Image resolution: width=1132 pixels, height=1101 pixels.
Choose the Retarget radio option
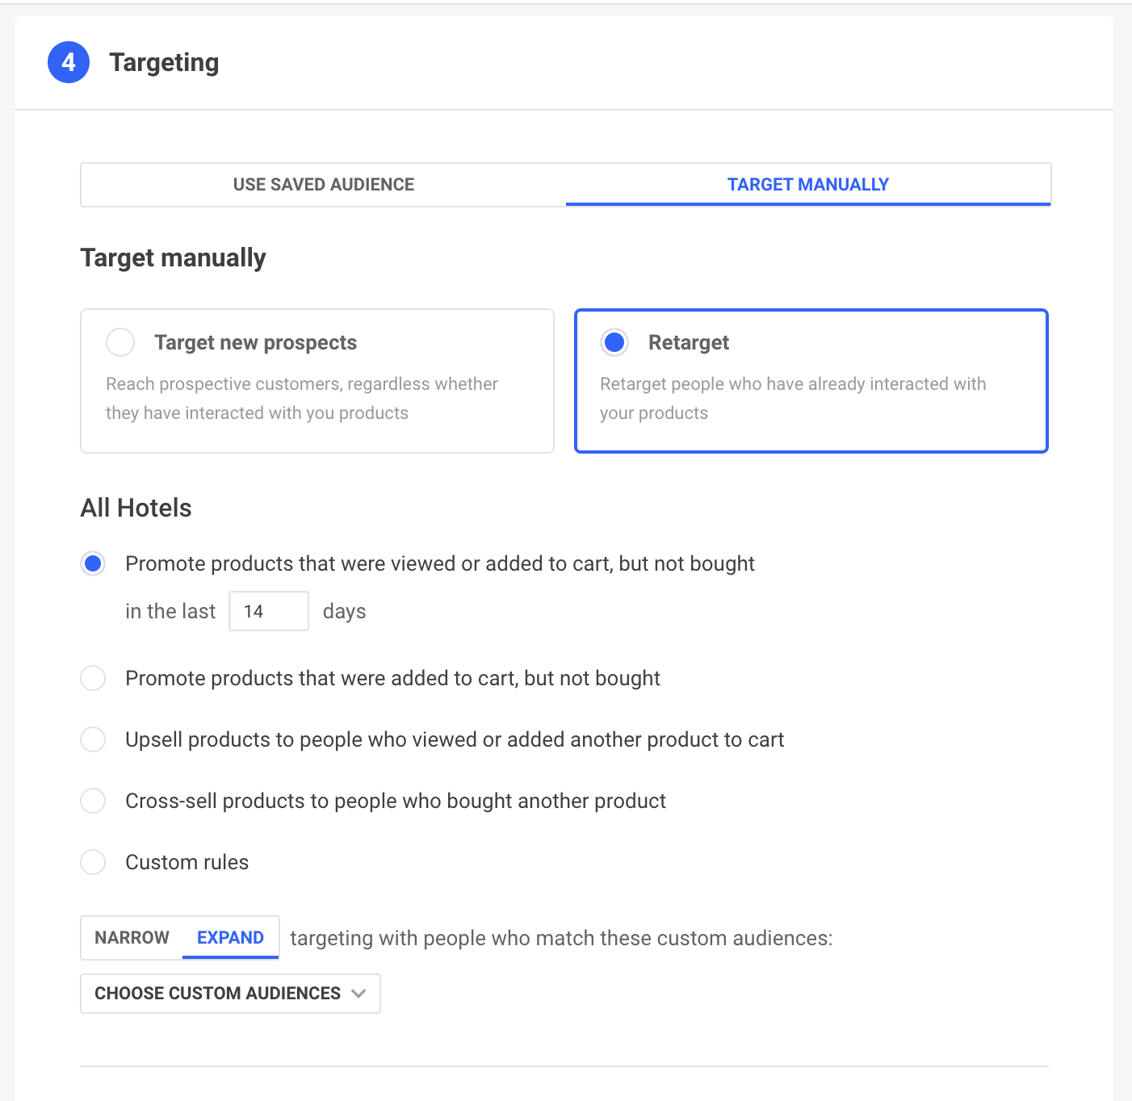tap(614, 342)
